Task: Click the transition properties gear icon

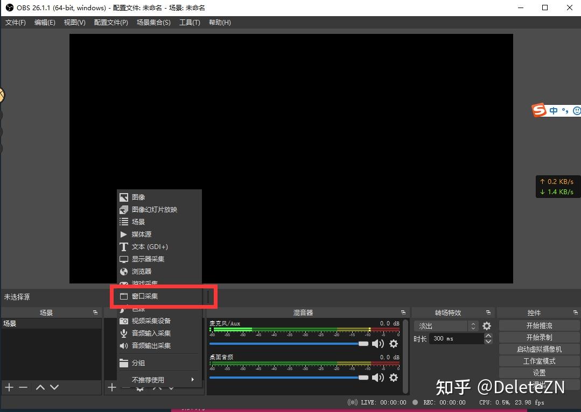Action: 487,325
